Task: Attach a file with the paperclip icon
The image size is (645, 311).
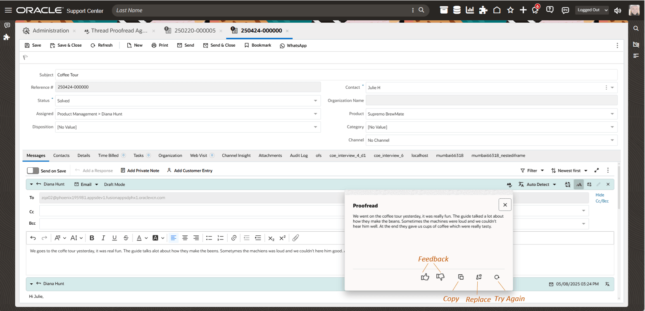Action: click(x=295, y=238)
